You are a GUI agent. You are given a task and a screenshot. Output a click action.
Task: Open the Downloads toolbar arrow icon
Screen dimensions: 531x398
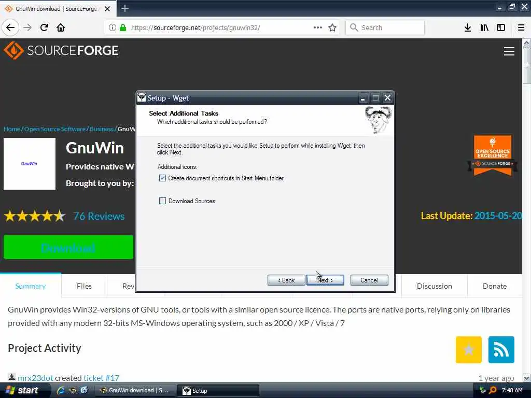(x=467, y=27)
